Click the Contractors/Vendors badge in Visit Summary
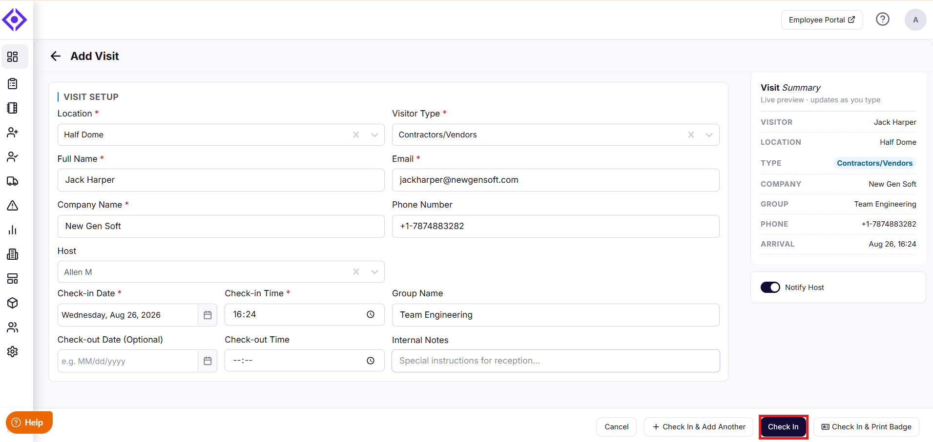Screen dimensions: 933x442 pos(874,163)
